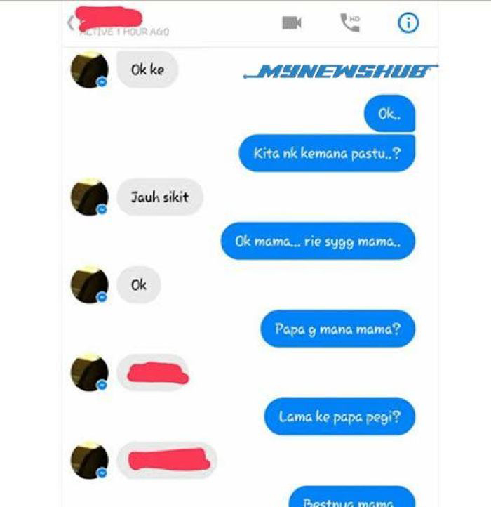Select the 'Kita nk kemana pastu..?' message
The height and width of the screenshot is (507, 491).
coord(327,153)
